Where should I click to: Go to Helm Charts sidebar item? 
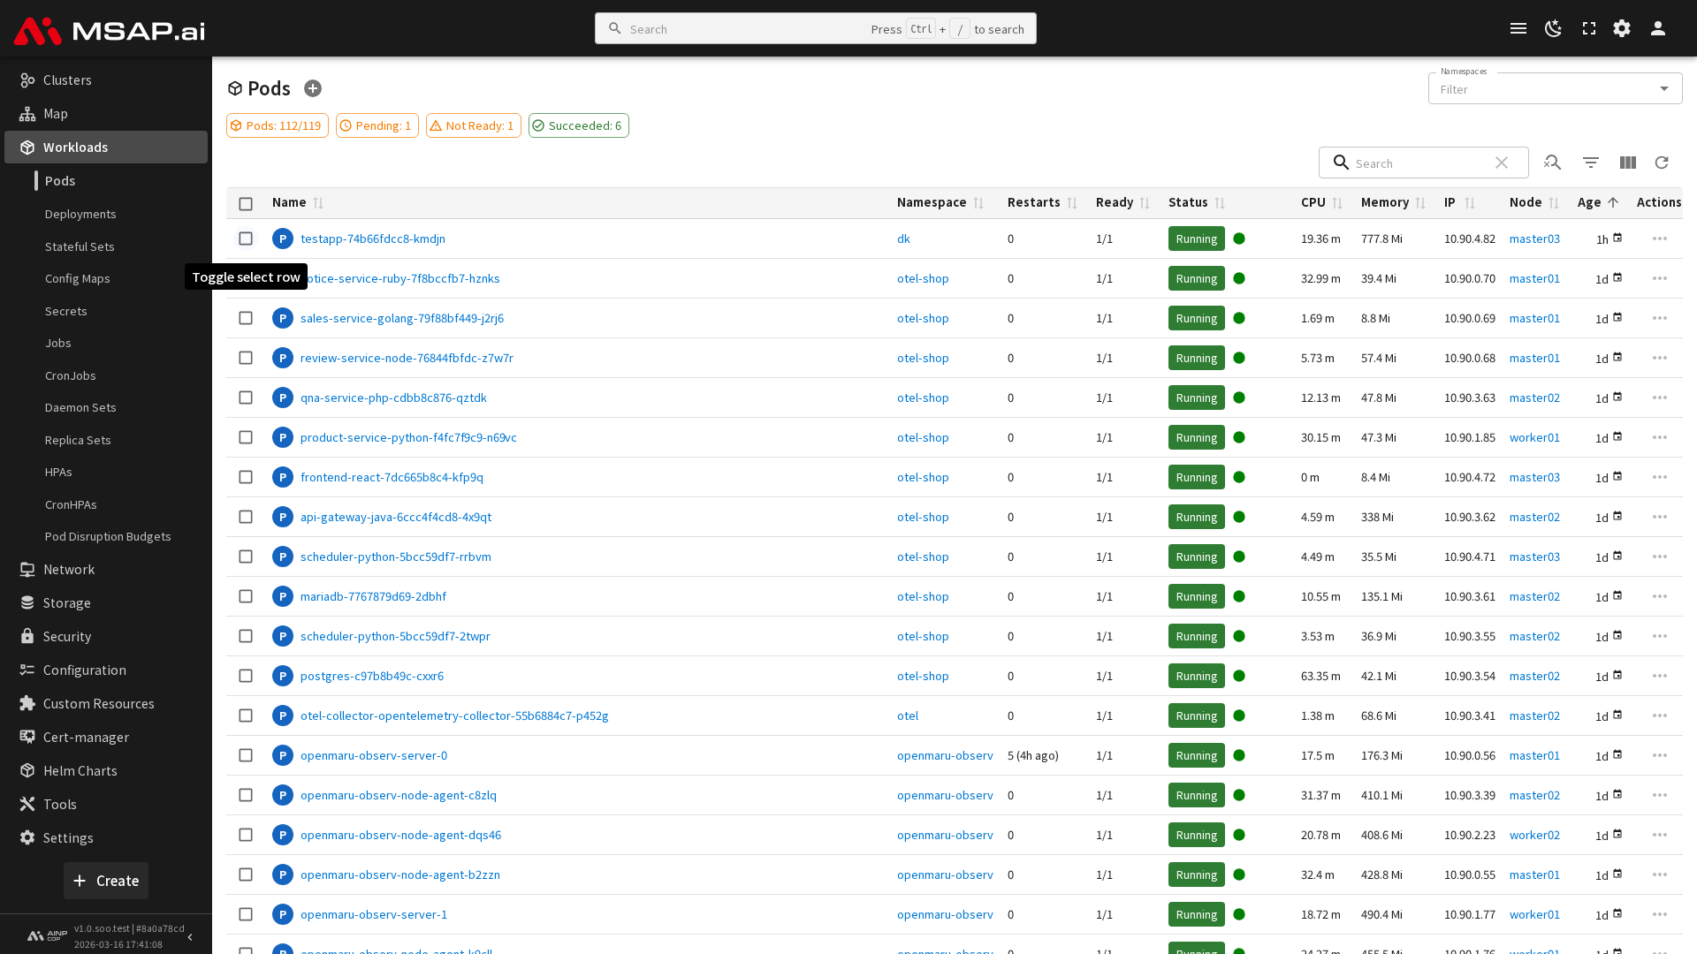coord(80,770)
